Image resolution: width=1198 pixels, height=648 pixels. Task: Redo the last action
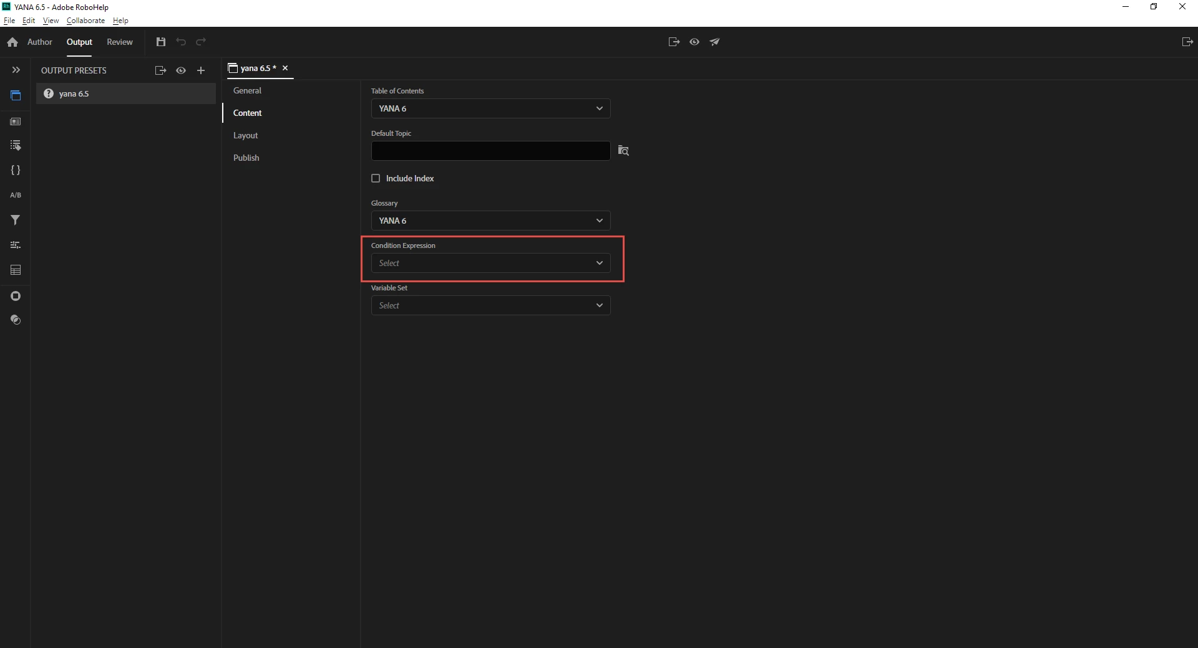coord(201,42)
